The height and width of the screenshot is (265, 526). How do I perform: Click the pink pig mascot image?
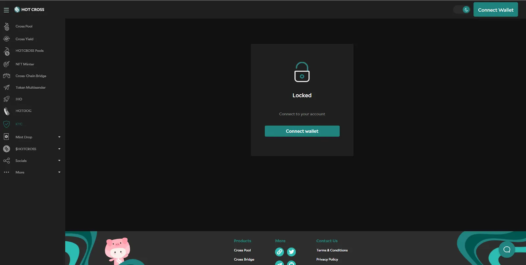117,251
